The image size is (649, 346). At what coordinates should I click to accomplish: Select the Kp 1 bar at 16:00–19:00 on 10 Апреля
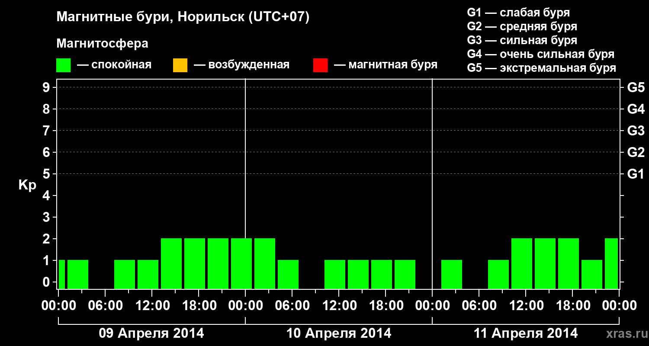click(x=382, y=274)
